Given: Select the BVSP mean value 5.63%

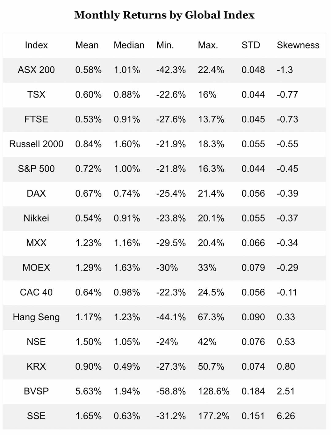Looking at the screenshot, I should pyautogui.click(x=88, y=391).
